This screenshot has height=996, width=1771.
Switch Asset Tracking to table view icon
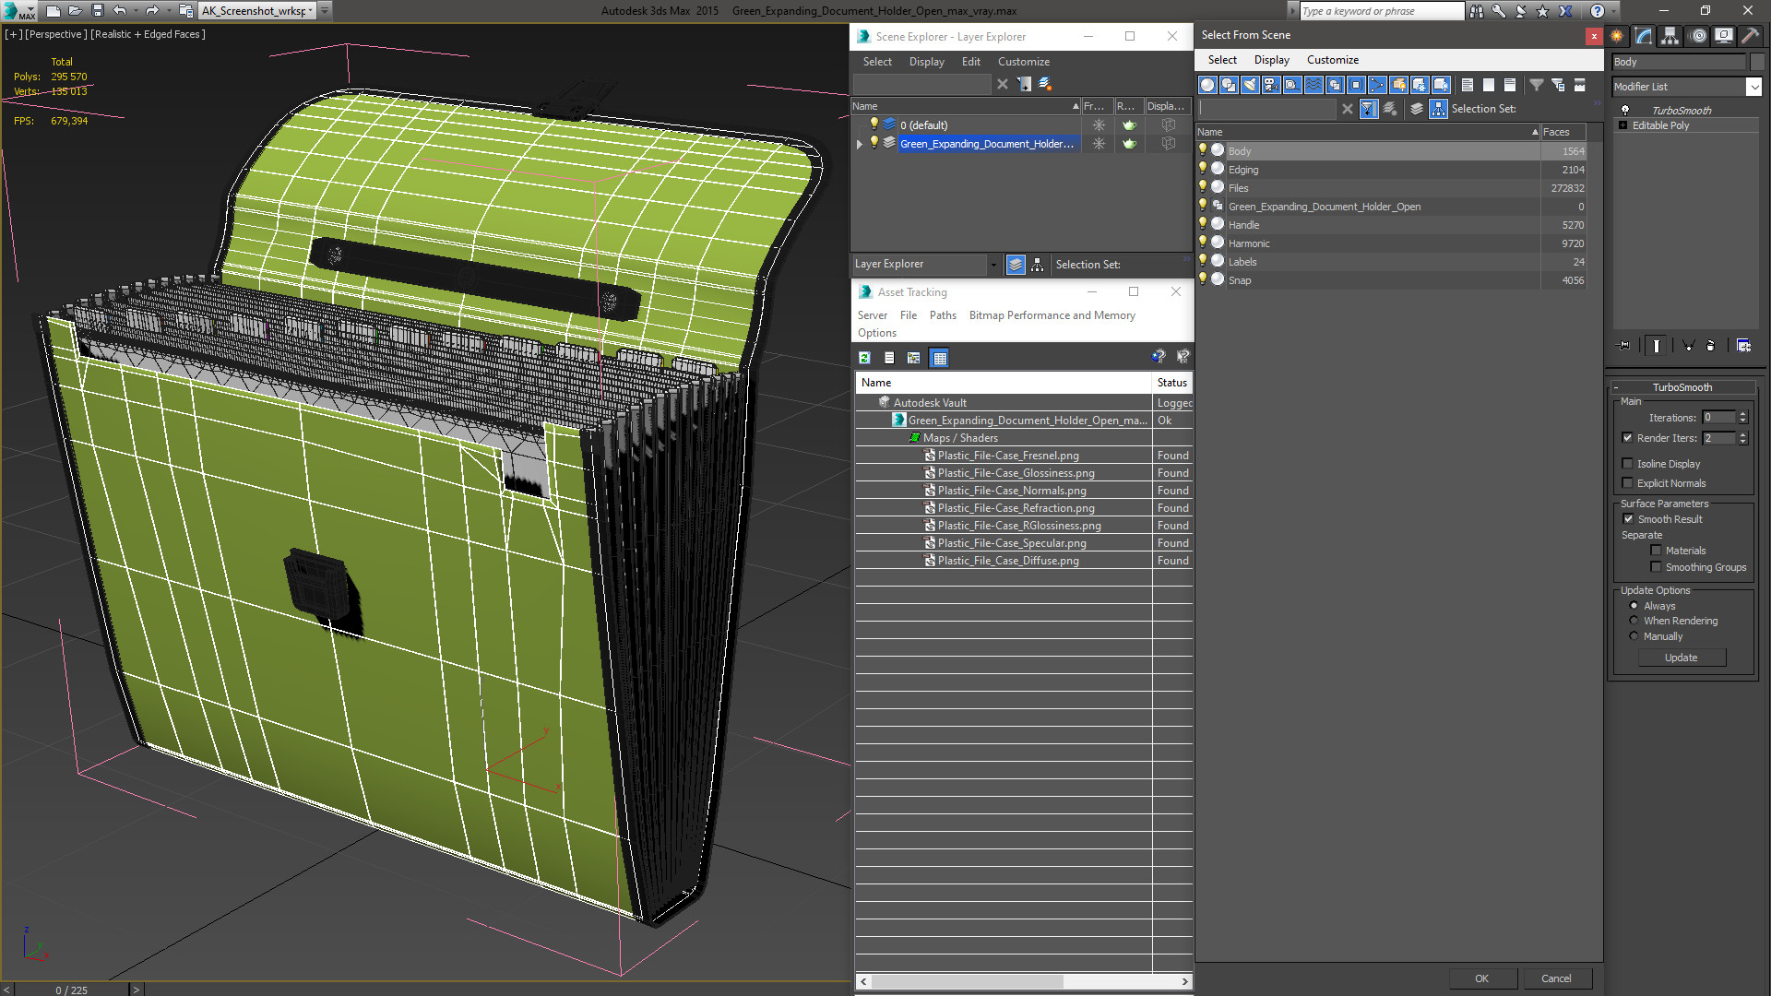pos(939,358)
